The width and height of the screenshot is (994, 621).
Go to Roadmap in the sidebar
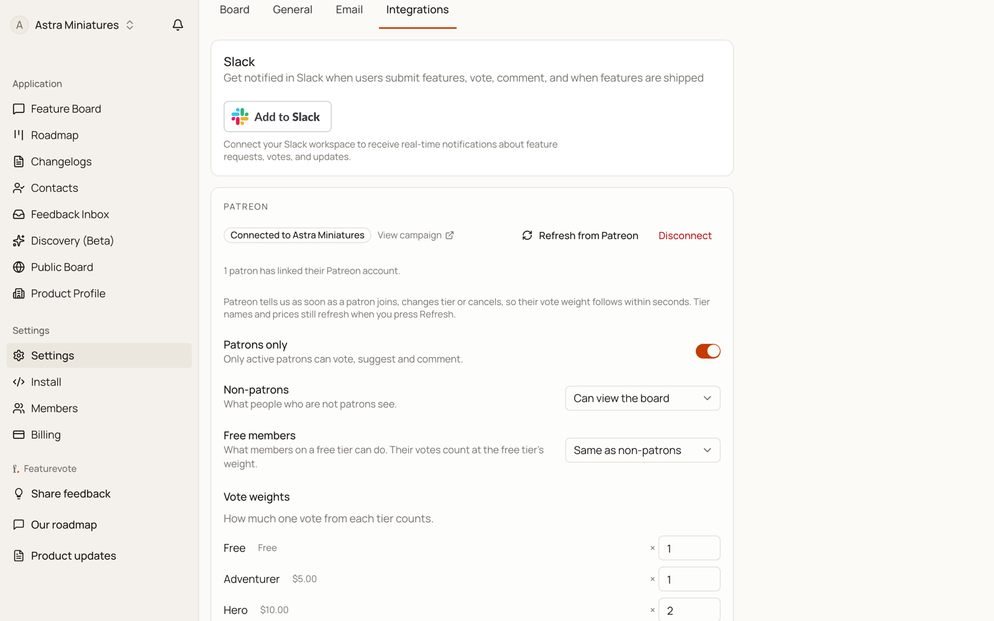point(99,135)
